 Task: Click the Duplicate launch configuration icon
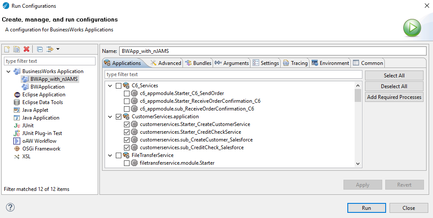click(x=16, y=49)
